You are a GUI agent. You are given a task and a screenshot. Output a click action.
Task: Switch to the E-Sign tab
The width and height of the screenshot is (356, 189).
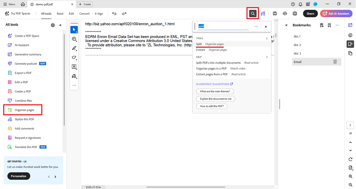click(x=99, y=14)
